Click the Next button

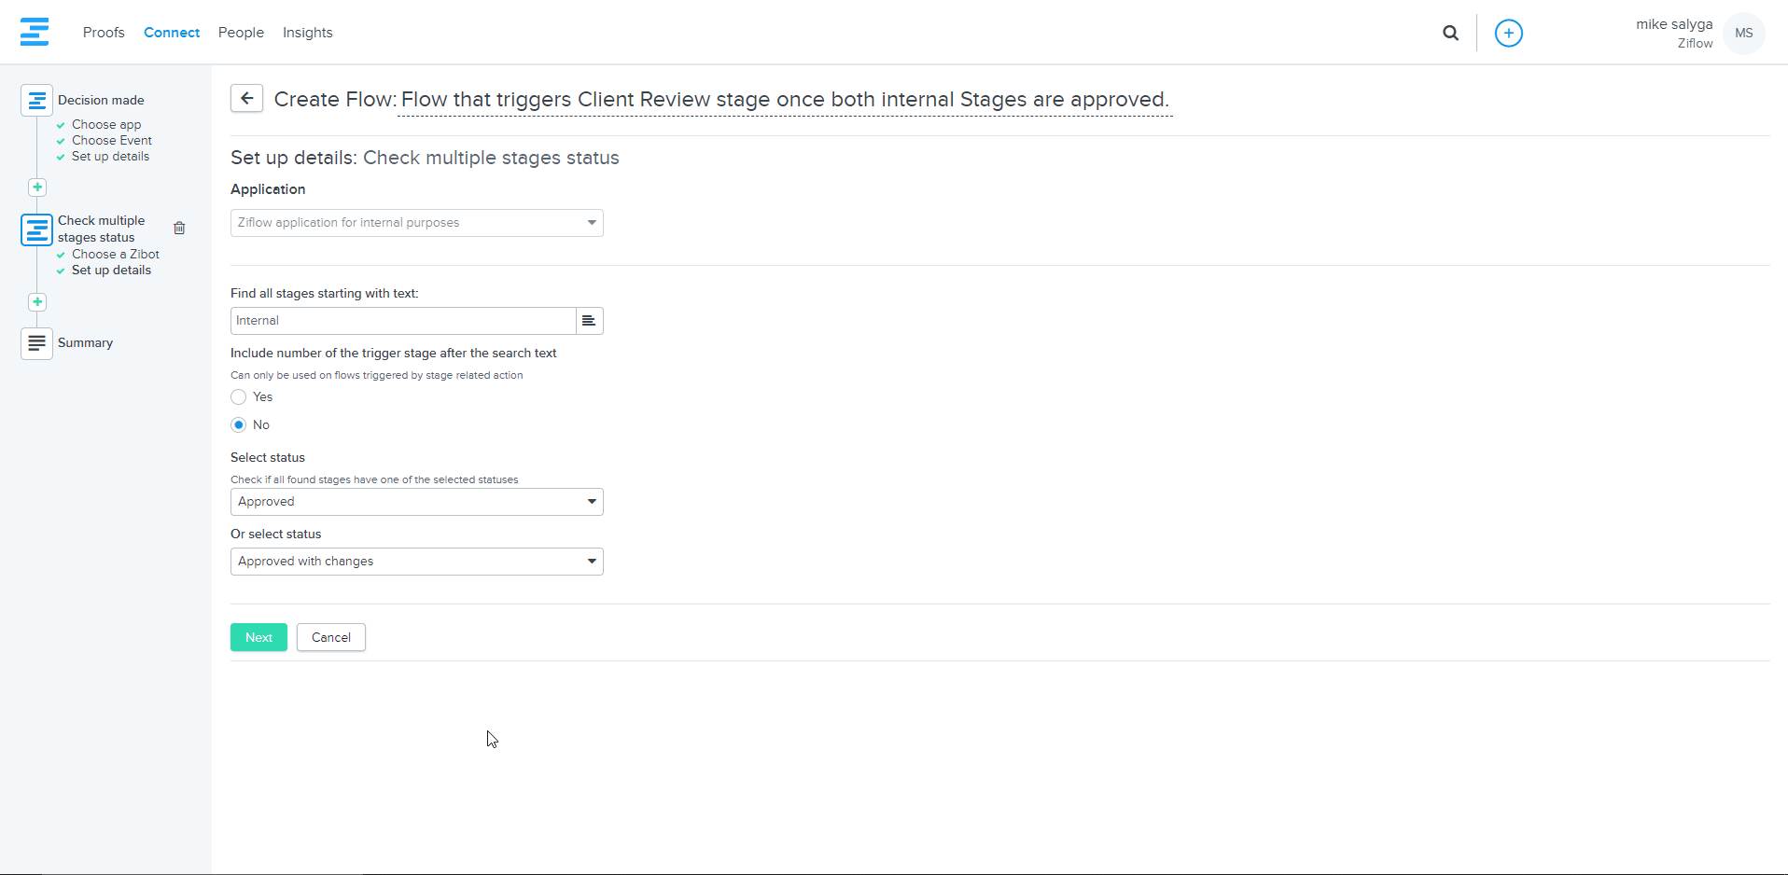(258, 637)
